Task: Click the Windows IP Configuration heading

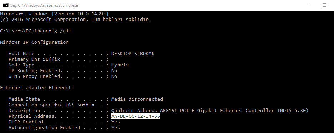Action: click(34, 42)
